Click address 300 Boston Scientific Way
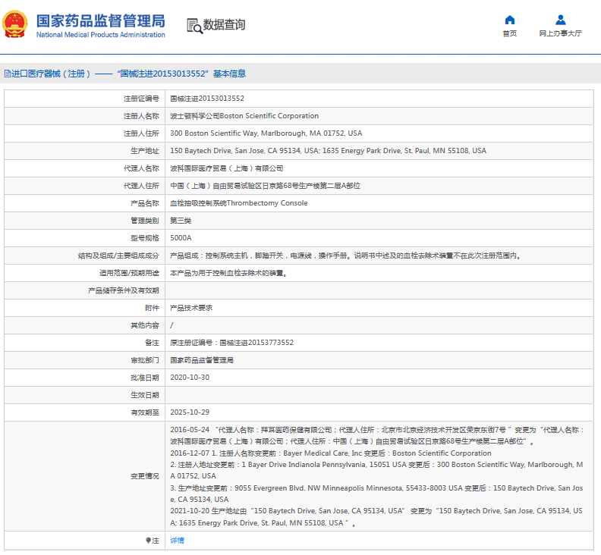Viewport: 601px width, 555px height. [266, 133]
